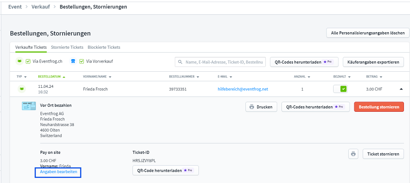The image size is (410, 183).
Task: Click the Vor Ort payment card icon
Action: [29, 106]
